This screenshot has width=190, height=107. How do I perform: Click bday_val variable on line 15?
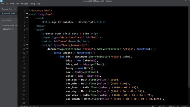(72, 64)
